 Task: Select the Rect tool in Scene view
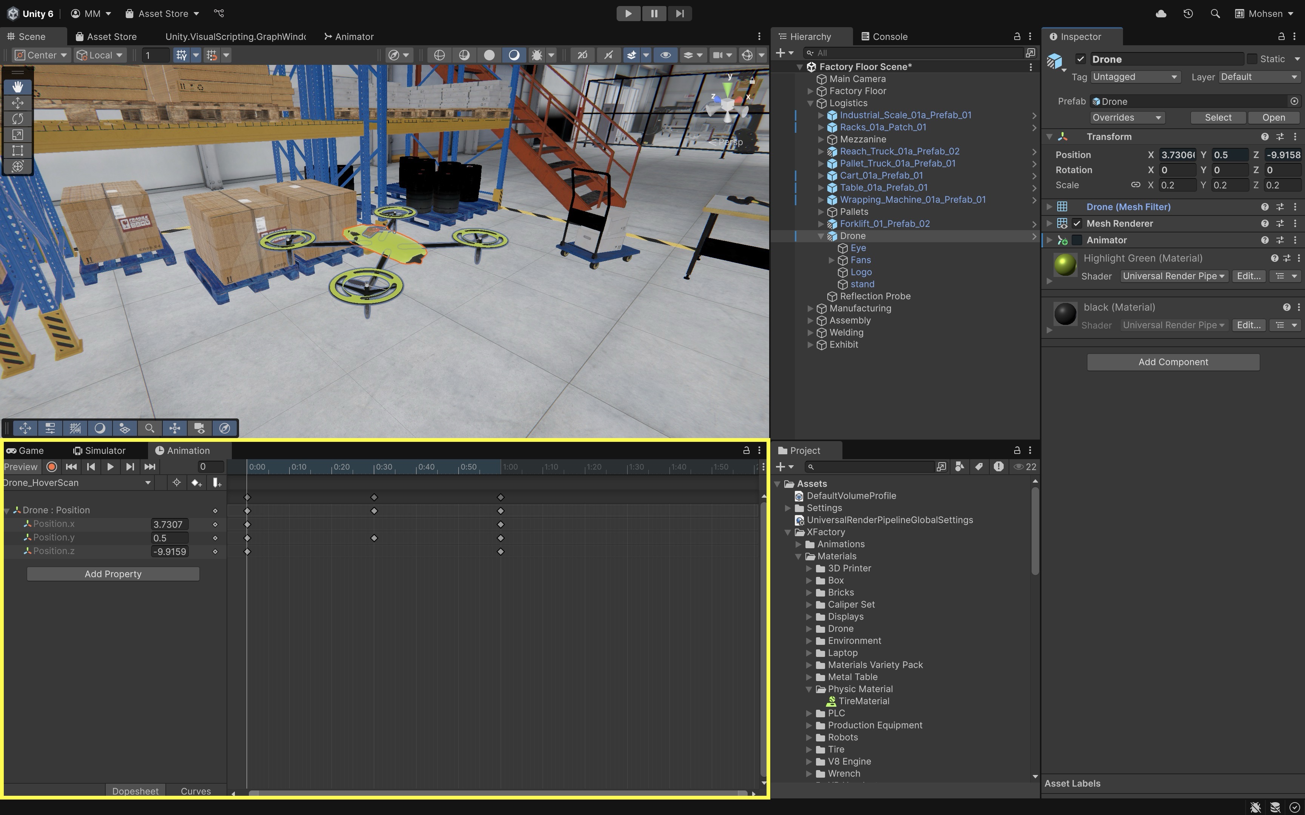click(x=17, y=151)
